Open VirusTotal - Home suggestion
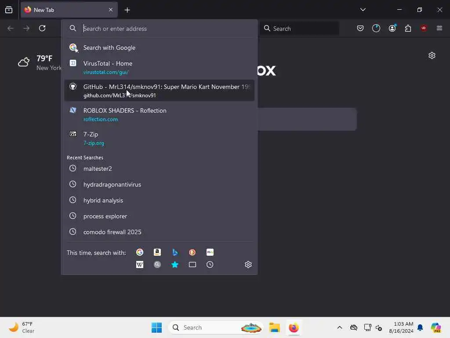 pyautogui.click(x=159, y=67)
